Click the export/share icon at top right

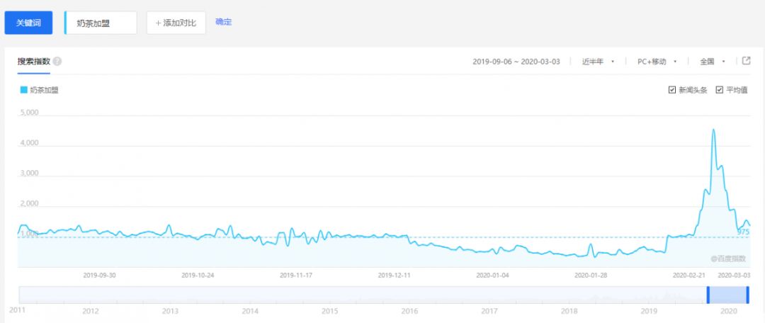[746, 61]
